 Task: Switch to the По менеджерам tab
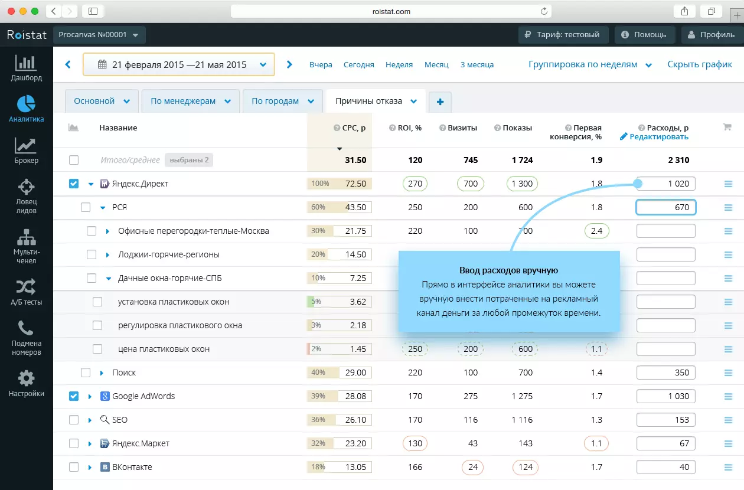tap(190, 101)
